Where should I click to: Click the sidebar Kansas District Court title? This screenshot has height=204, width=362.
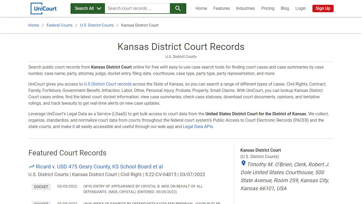coord(261,150)
